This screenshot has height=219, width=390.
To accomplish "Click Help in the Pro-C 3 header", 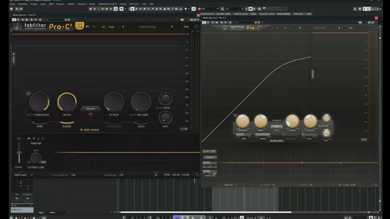I will pos(186,27).
